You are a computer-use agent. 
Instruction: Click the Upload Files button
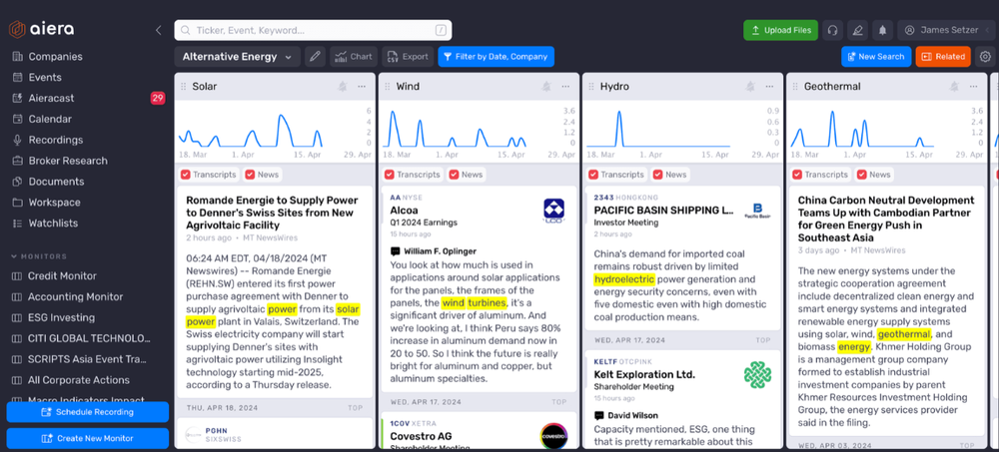tap(780, 30)
